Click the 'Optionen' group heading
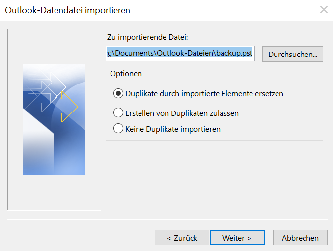 (x=126, y=74)
